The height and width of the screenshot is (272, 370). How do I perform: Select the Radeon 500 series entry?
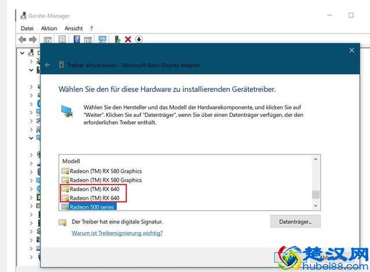click(x=92, y=207)
